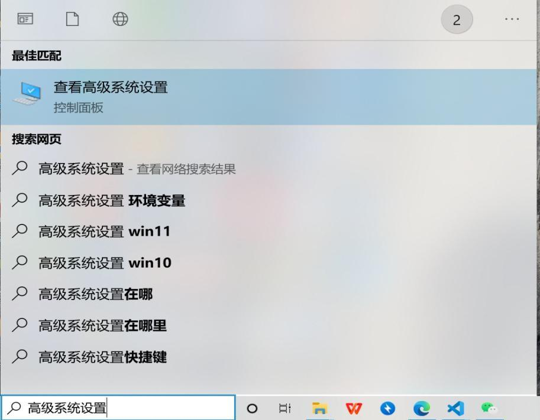Click in the taskbar search box
Image resolution: width=540 pixels, height=420 pixels.
coord(118,408)
